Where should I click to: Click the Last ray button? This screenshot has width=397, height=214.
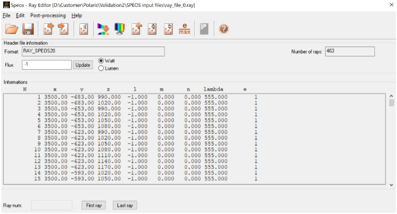coord(125,205)
